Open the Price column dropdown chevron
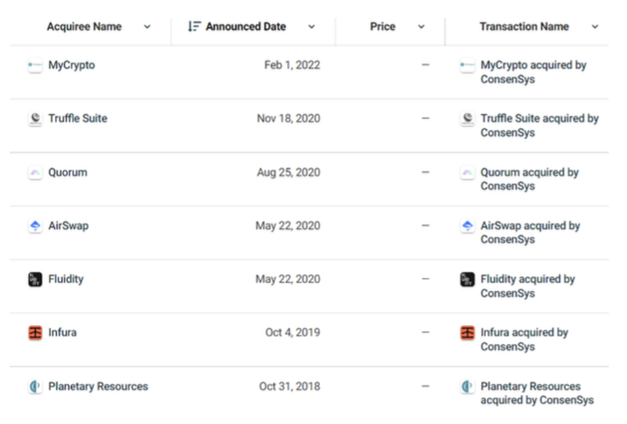This screenshot has height=424, width=627. pyautogui.click(x=421, y=26)
